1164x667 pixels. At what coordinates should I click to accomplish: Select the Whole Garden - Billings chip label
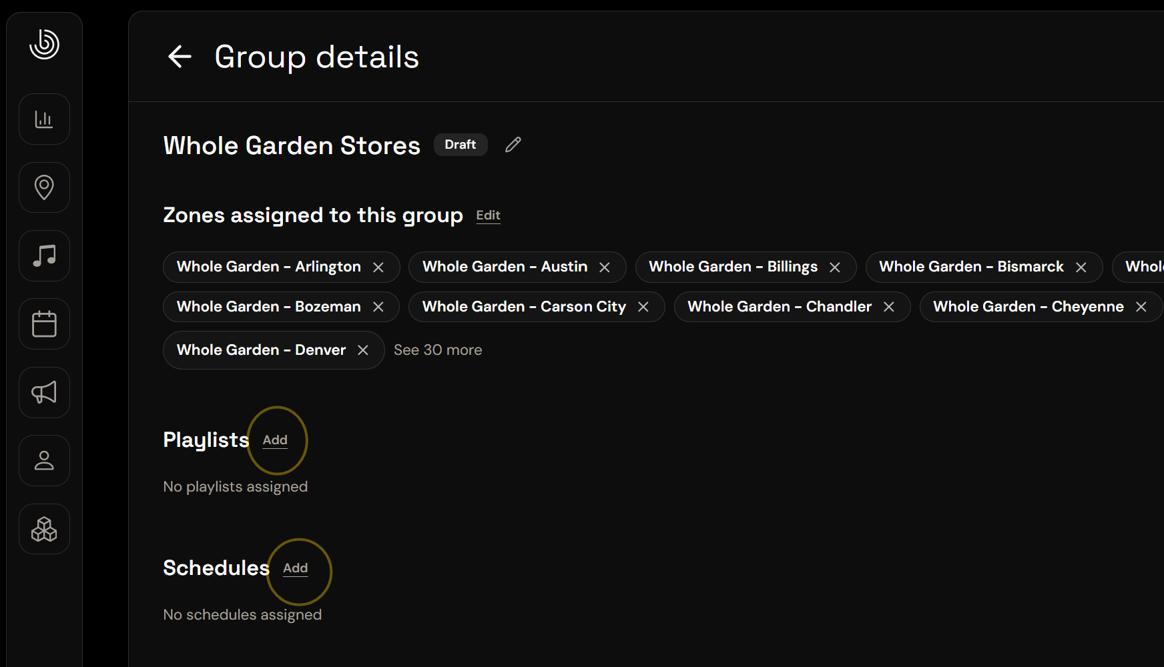click(734, 267)
